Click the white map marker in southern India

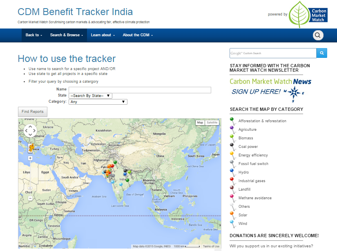118,192
